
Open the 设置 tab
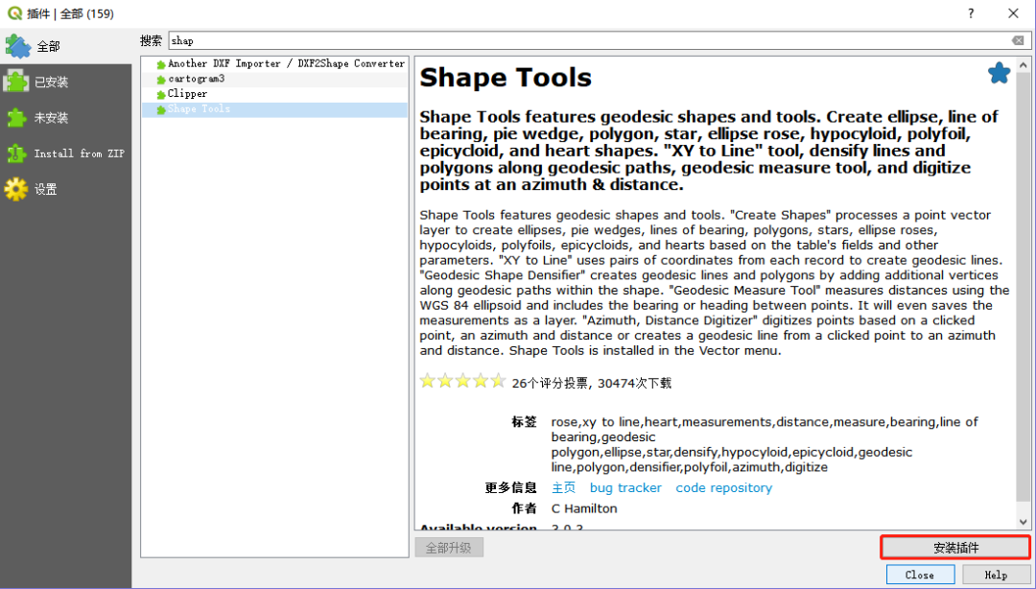click(66, 189)
